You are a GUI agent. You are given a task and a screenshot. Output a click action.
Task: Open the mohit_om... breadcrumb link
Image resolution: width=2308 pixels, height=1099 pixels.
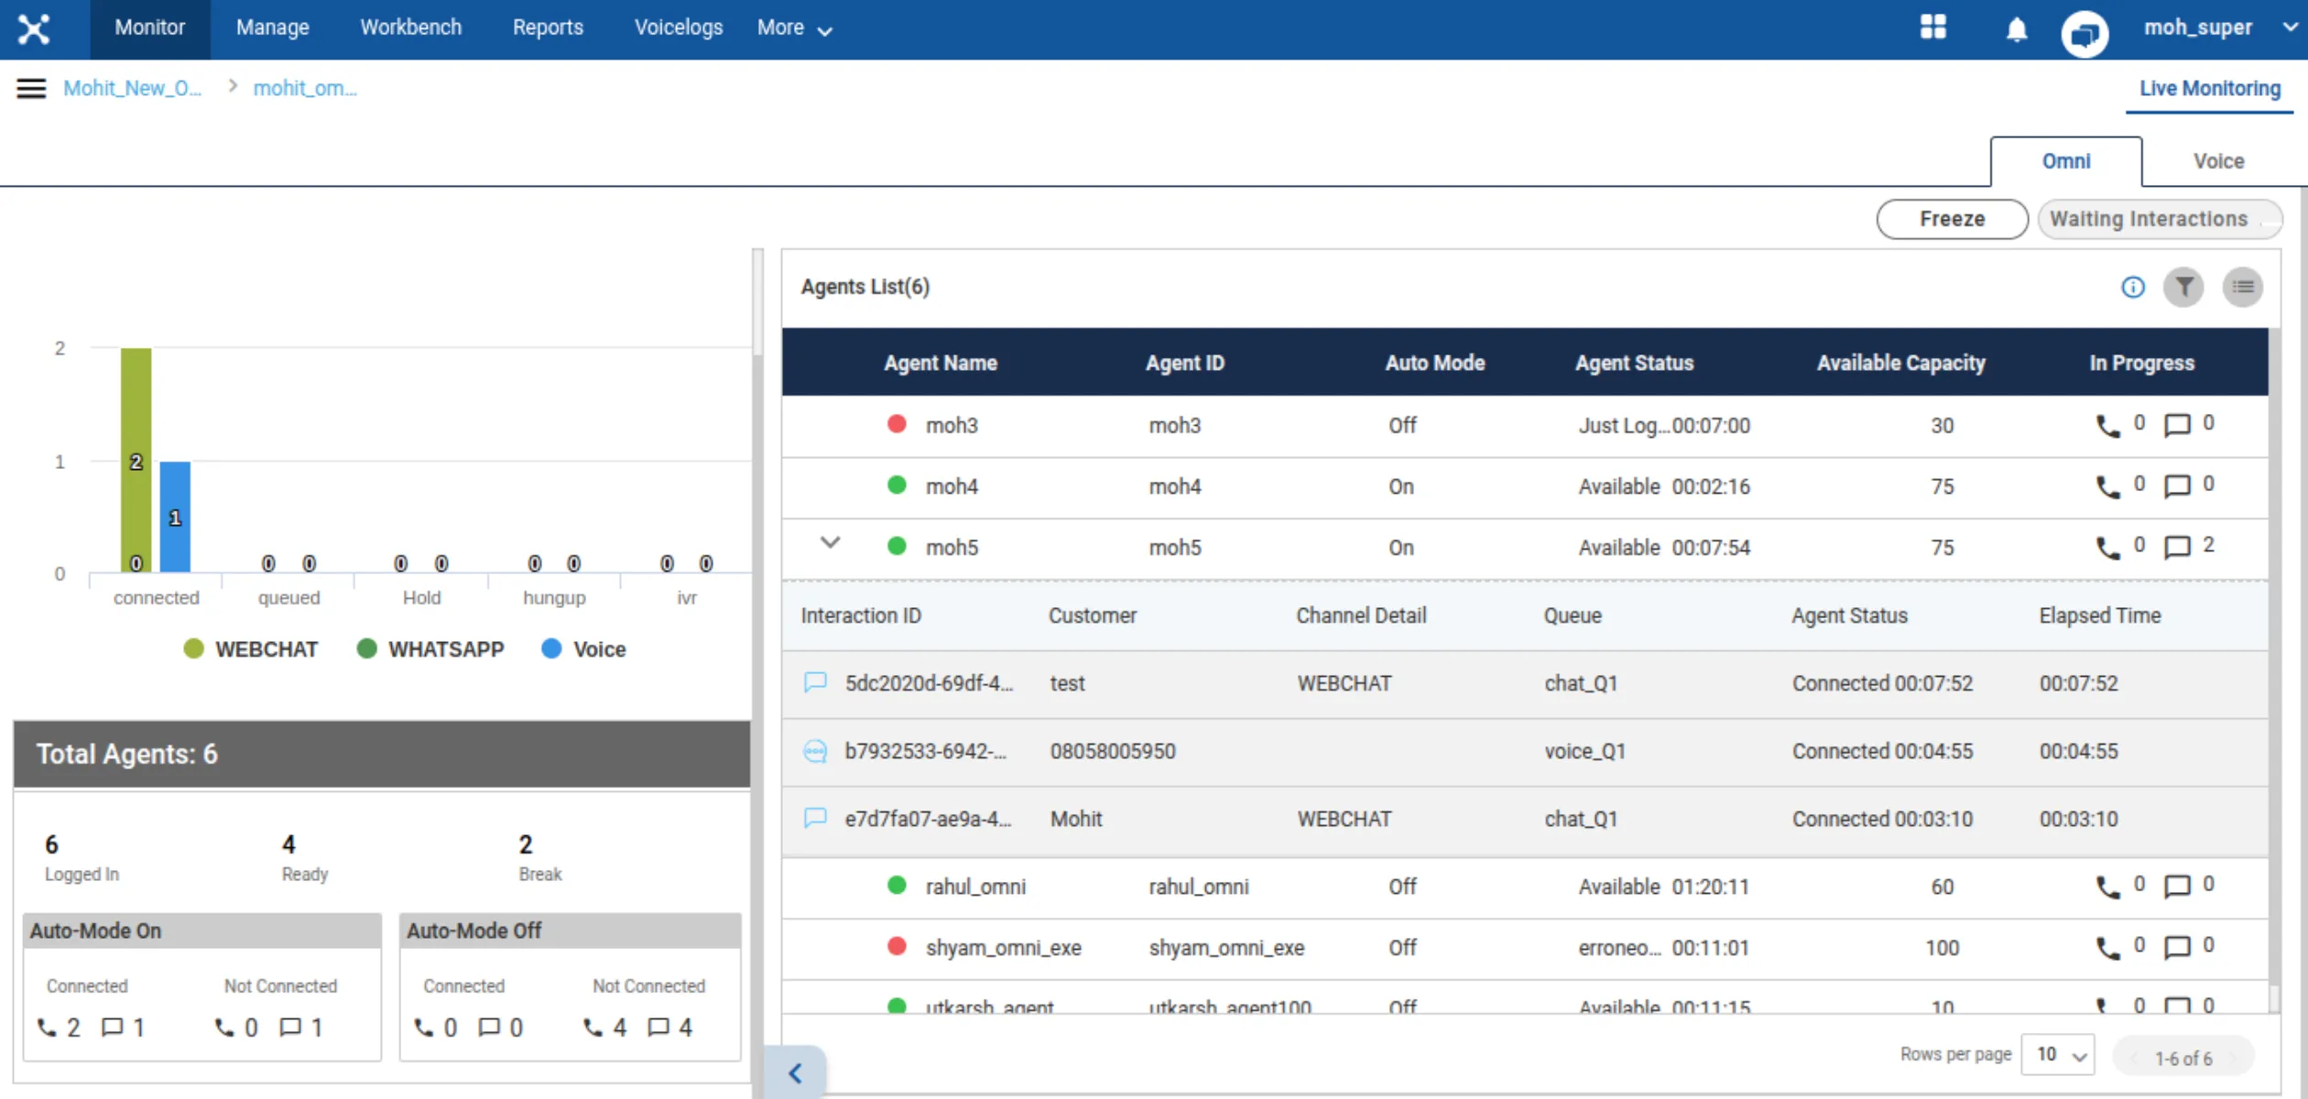pyautogui.click(x=305, y=89)
